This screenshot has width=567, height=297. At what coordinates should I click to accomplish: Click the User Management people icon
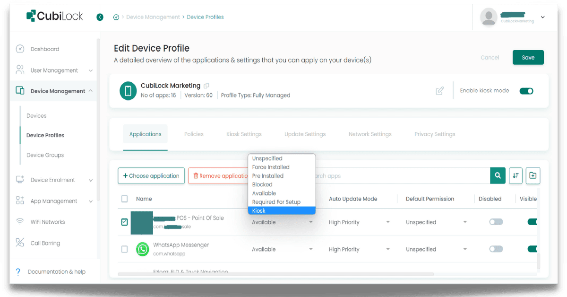20,70
